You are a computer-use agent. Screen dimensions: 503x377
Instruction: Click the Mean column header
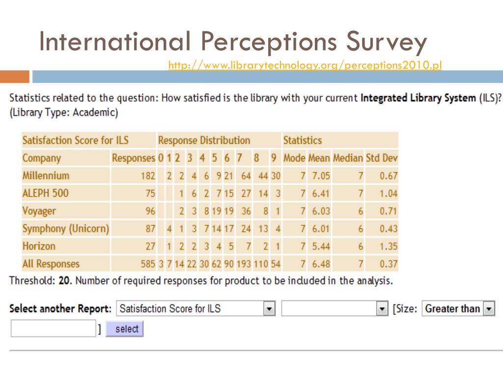pos(319,158)
